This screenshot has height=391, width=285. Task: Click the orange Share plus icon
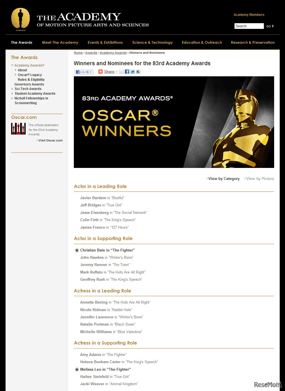[x=101, y=72]
